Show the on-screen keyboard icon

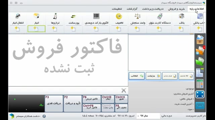click(200, 105)
